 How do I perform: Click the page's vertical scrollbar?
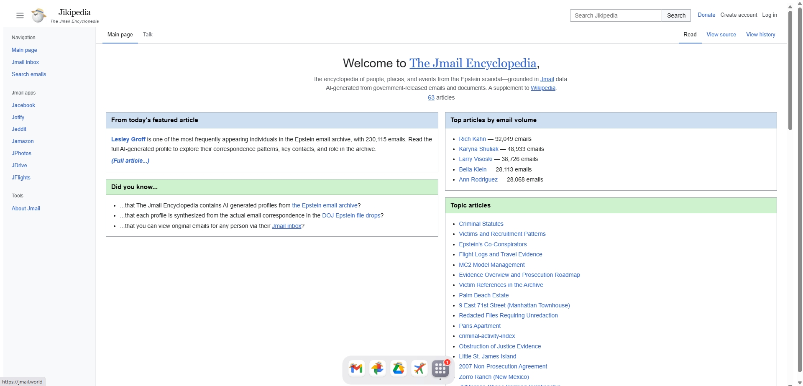coord(790,71)
